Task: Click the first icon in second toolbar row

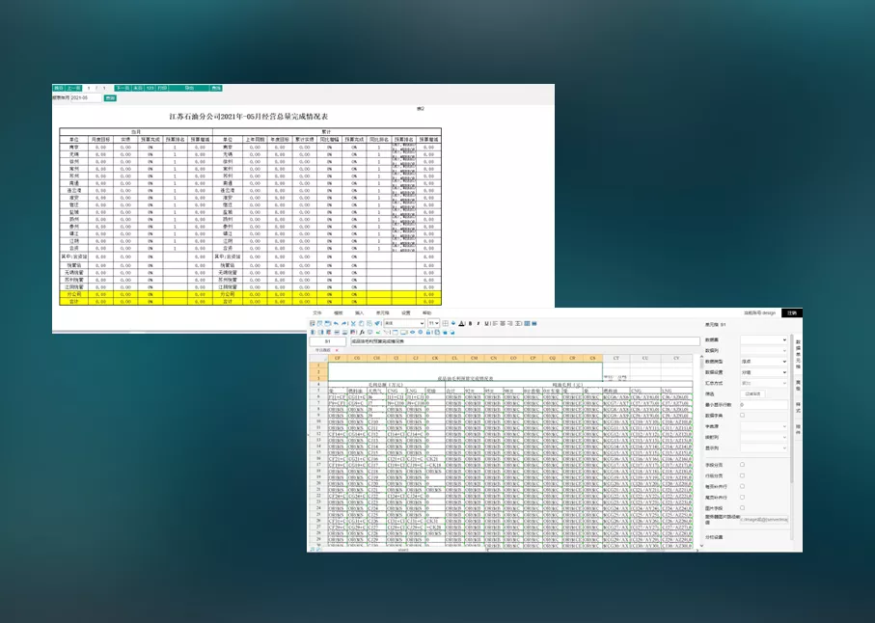Action: click(x=314, y=333)
